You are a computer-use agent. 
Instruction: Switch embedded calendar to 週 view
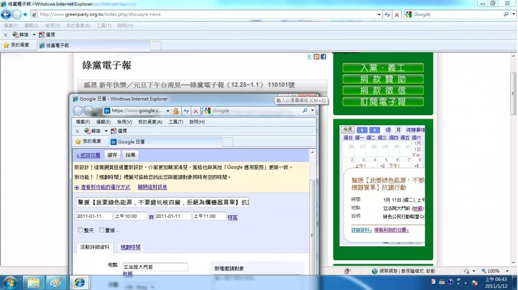point(388,130)
